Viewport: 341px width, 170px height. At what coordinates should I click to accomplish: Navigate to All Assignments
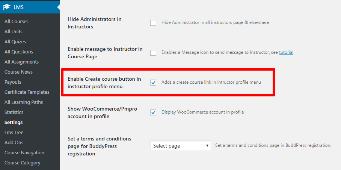click(21, 62)
